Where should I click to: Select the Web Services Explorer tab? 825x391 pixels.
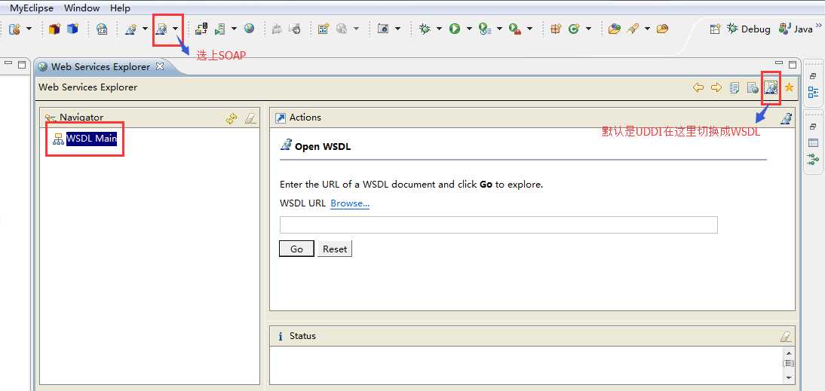pos(100,67)
